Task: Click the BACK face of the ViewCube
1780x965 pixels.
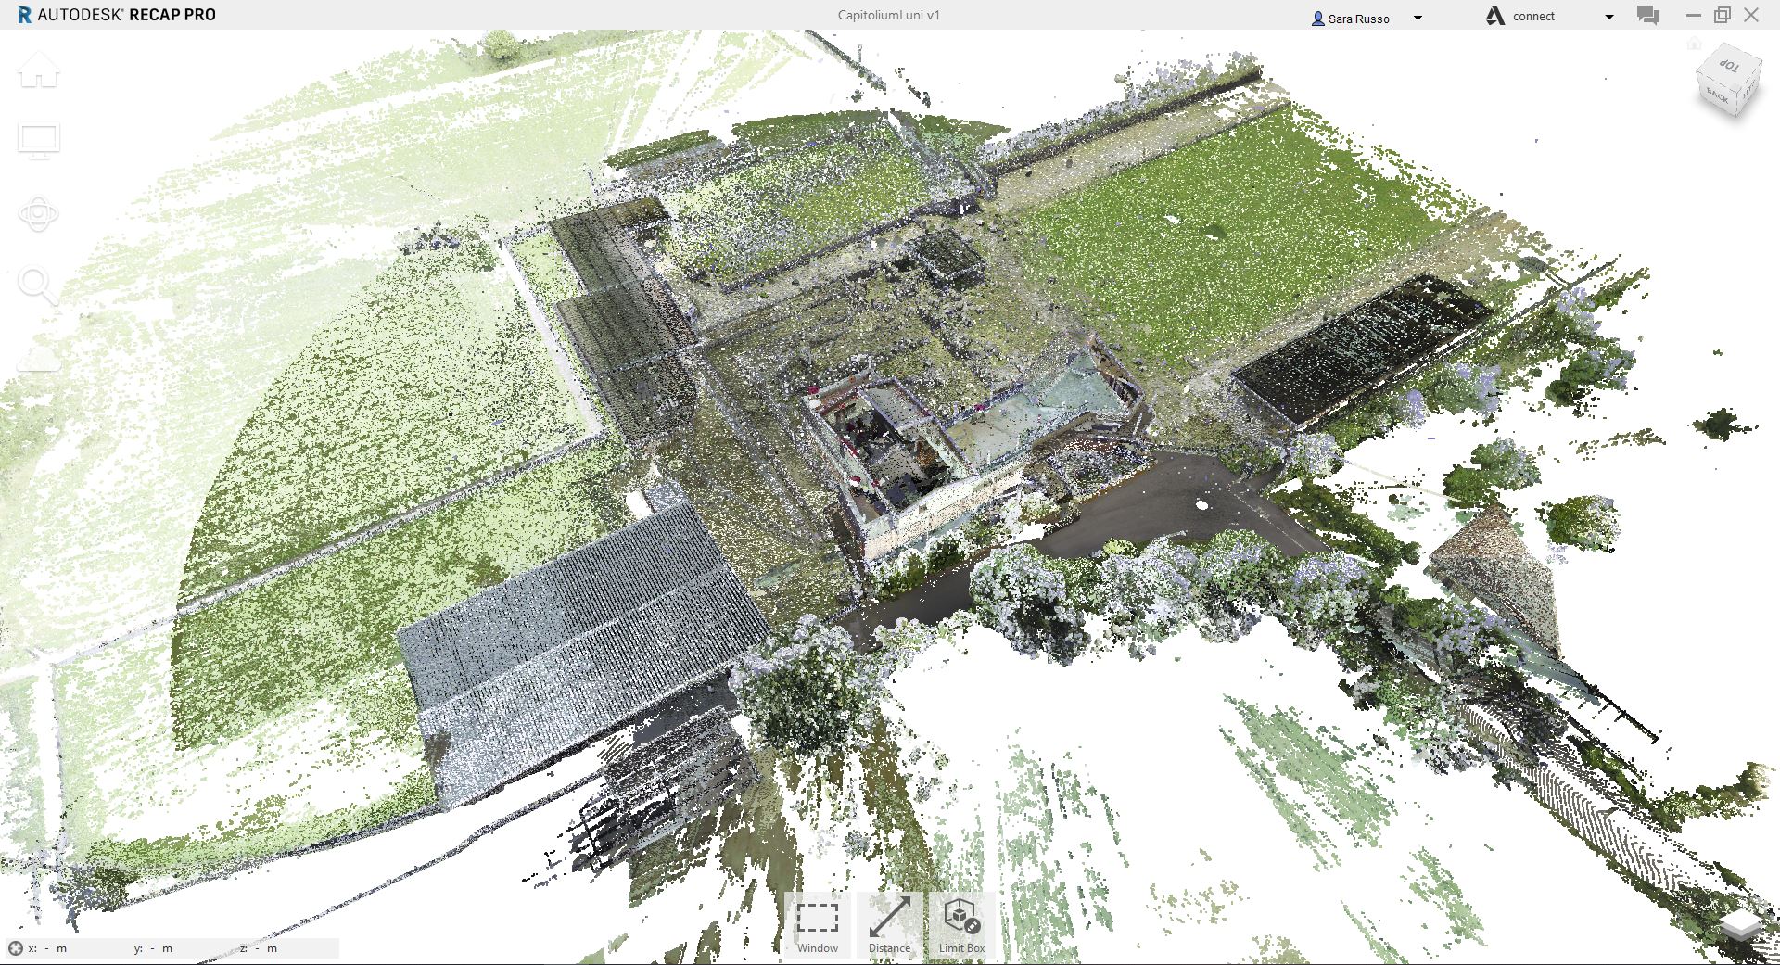Action: click(x=1717, y=95)
